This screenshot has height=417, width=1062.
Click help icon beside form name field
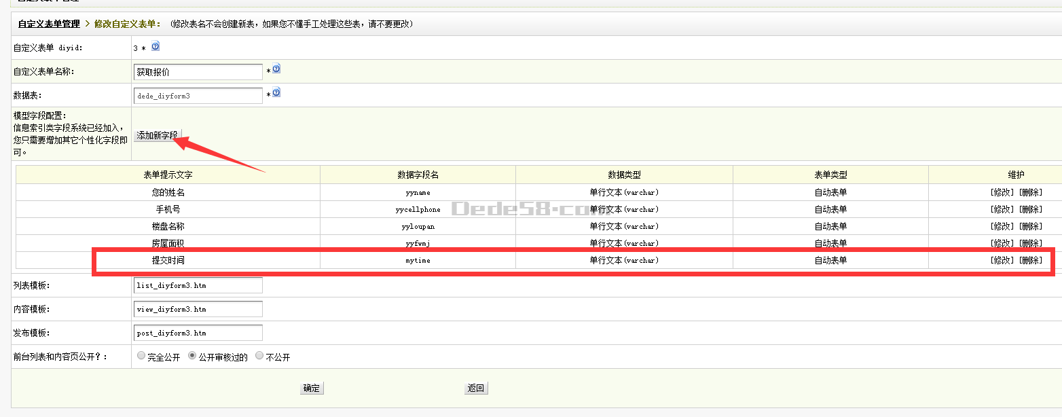pyautogui.click(x=276, y=69)
